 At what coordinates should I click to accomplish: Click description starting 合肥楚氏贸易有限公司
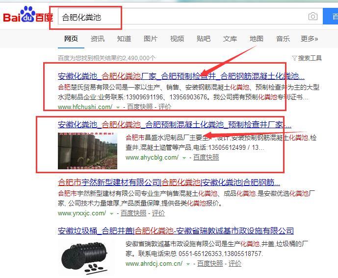pyautogui.click(x=188, y=92)
